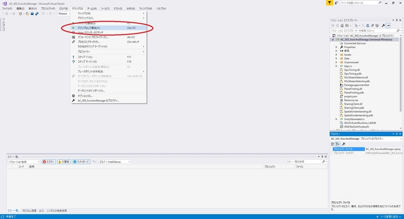Switch to Find Symbol Results tab

coord(56,211)
